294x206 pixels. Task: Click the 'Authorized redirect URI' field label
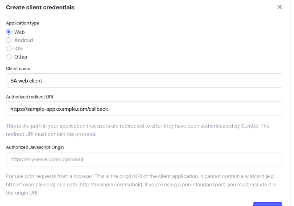click(29, 97)
